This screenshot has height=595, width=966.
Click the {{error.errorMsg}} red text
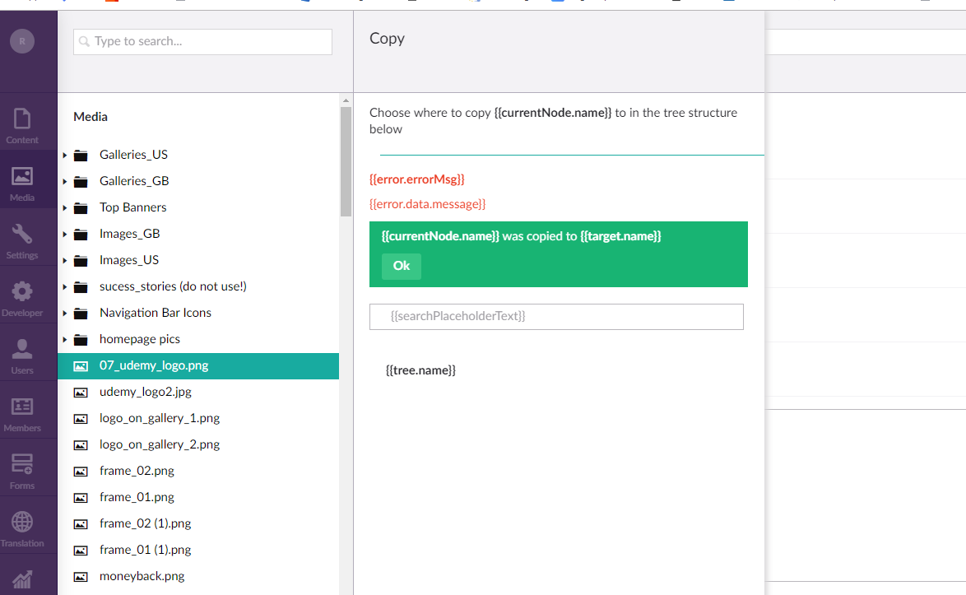coord(417,179)
